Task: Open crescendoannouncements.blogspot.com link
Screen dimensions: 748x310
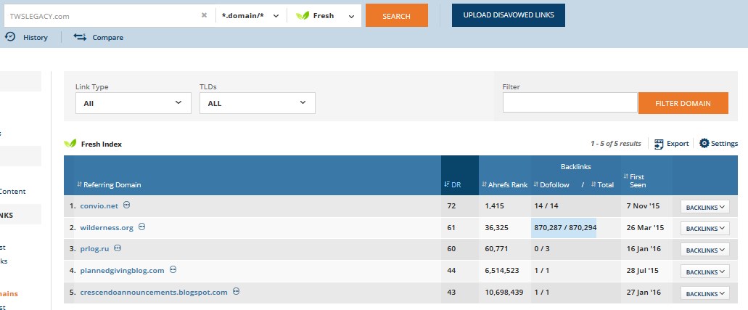Action: click(x=154, y=292)
